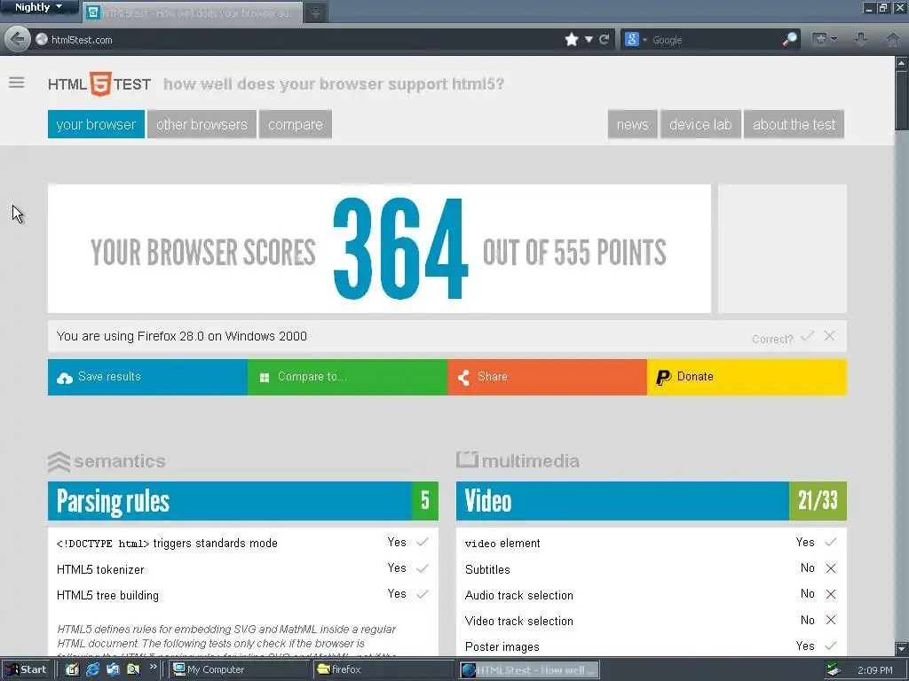Click the page scrollbar up arrow
909x681 pixels.
tap(902, 61)
